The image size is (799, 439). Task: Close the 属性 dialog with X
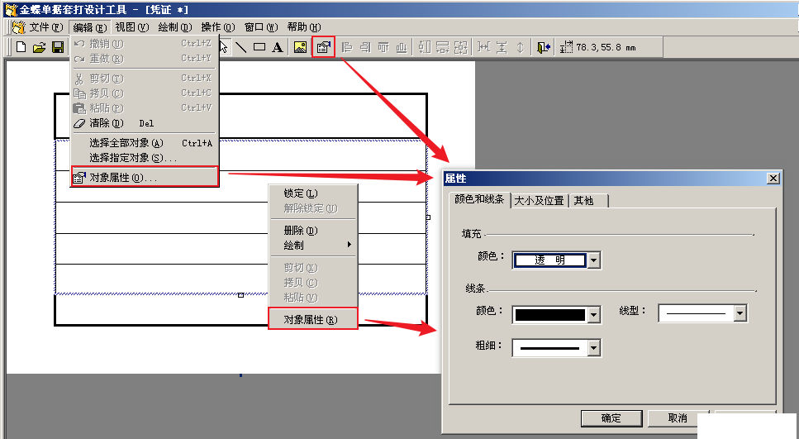pyautogui.click(x=773, y=178)
